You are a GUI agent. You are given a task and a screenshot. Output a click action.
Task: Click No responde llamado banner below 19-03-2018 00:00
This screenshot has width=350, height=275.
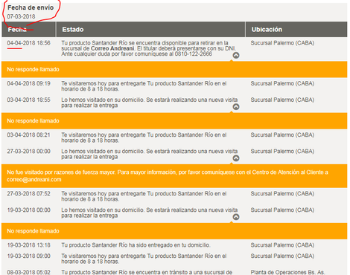coord(174,231)
